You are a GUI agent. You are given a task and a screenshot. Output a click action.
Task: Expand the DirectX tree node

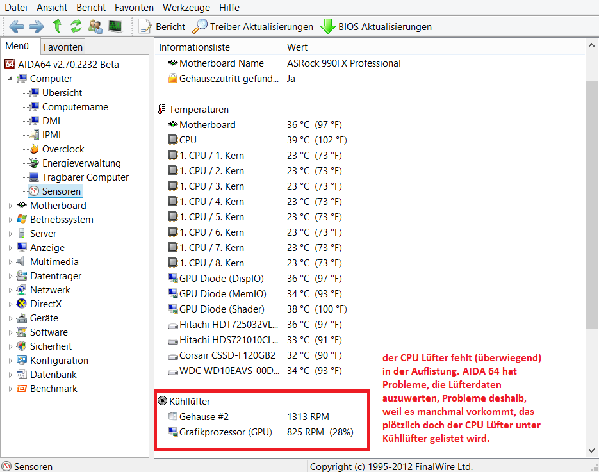click(x=10, y=304)
